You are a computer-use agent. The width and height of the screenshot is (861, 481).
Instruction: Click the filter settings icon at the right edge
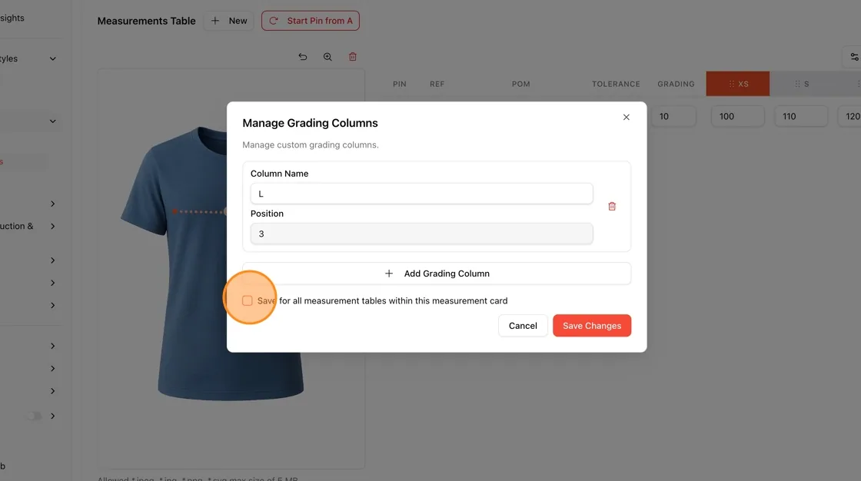(854, 57)
